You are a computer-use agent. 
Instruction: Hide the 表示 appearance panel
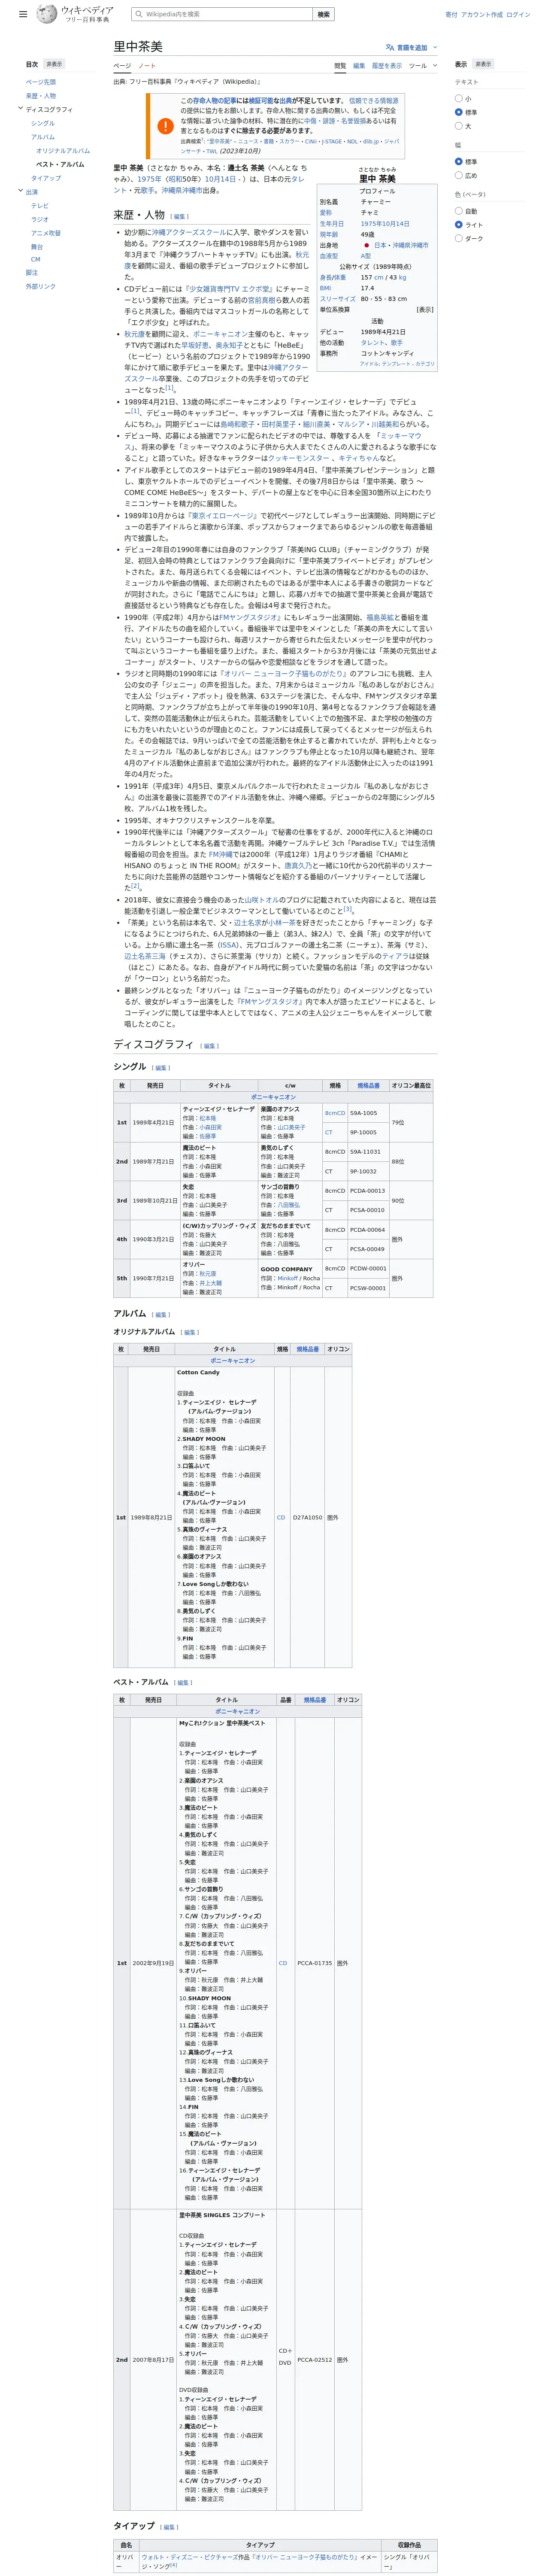tap(483, 64)
